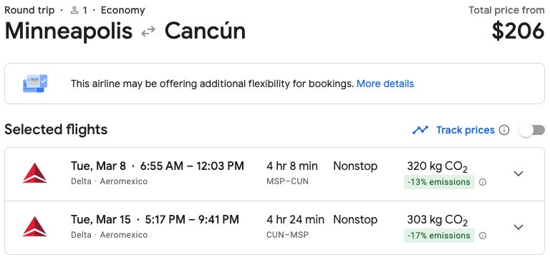
Task: Open emissions info icon for -17% emissions
Action: 483,236
